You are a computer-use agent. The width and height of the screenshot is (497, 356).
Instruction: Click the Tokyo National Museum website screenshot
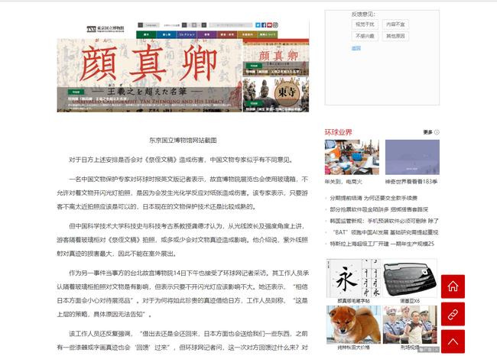[x=183, y=66]
